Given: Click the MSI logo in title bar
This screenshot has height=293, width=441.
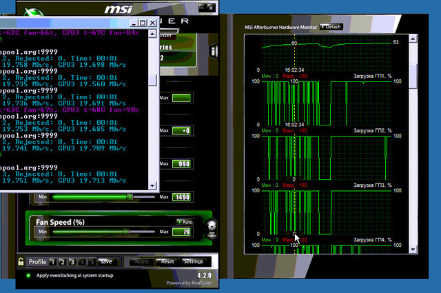Looking at the screenshot, I should point(119,9).
